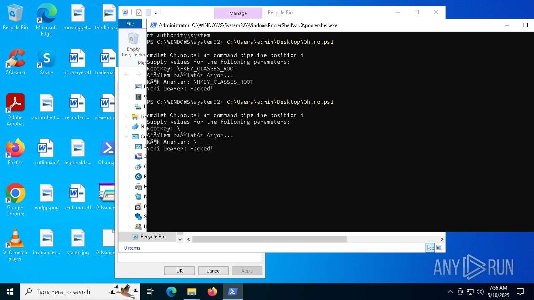Click the Cancel button in dialog
Screen dimensions: 534x300
[x=213, y=271]
